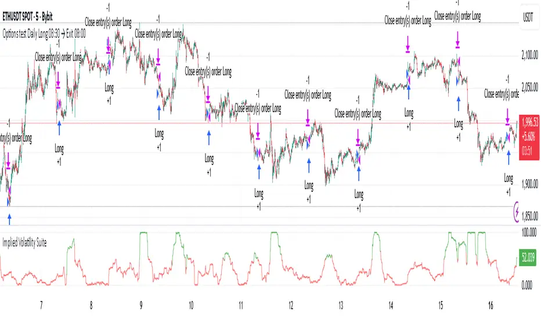Image resolution: width=541 pixels, height=319 pixels.
Task: Click the red 1,996.53 current price label
Action: pos(530,137)
